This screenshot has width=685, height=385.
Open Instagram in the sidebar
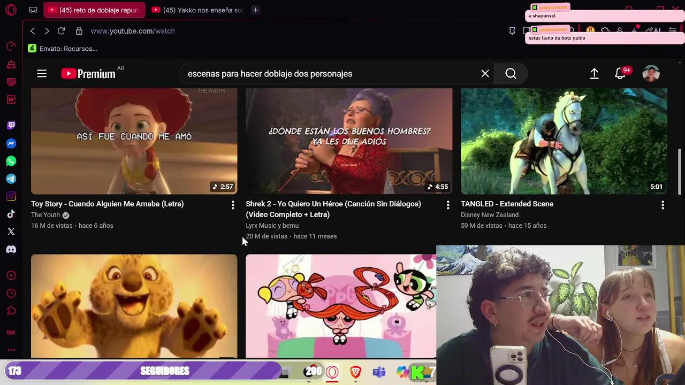(x=11, y=196)
